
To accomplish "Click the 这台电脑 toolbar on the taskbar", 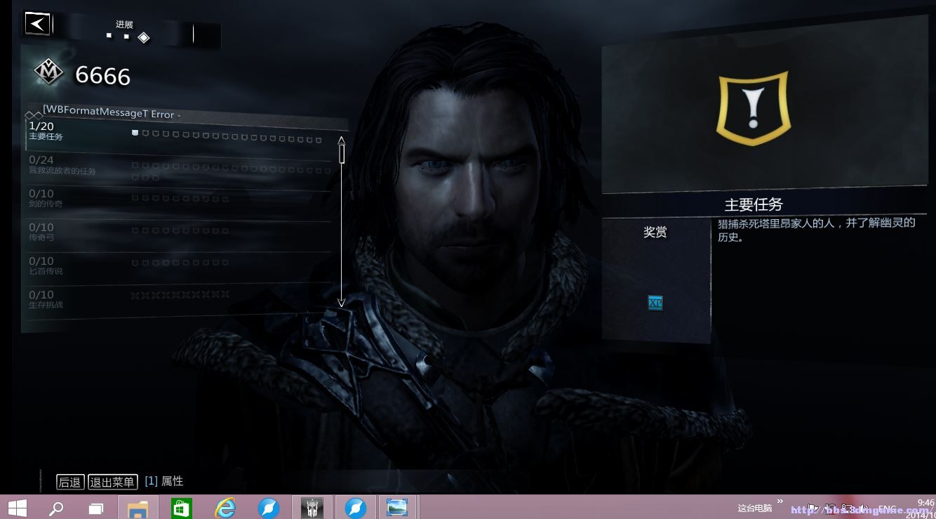I will click(755, 508).
